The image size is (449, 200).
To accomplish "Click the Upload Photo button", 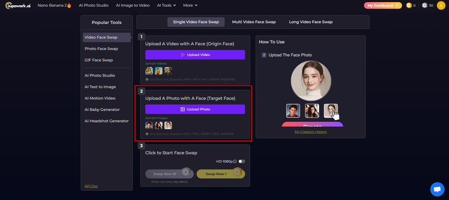I will [x=195, y=109].
